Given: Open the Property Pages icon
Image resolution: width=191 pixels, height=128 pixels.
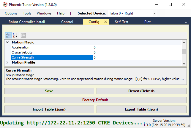Looking at the screenshot, I should [x=23, y=35].
